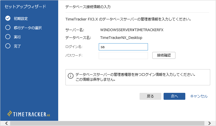This screenshot has height=126, width=216.
Task: Select the 移行データの選択 step label
Action: pos(28,28)
